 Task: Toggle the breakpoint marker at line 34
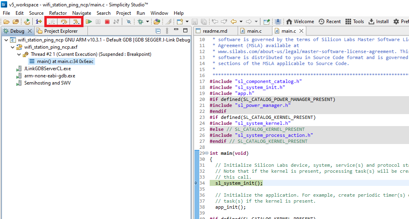pos(196,183)
